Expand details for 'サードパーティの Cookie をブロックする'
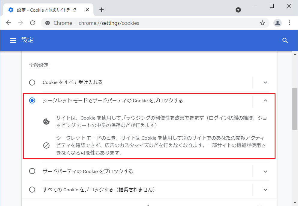The width and height of the screenshot is (298, 206). tap(265, 171)
